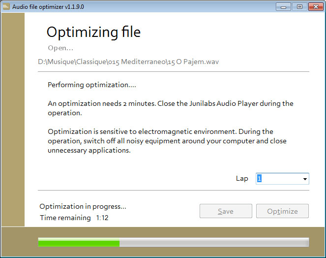The height and width of the screenshot is (258, 326).
Task: Click the window title bar text
Action: click(48, 7)
